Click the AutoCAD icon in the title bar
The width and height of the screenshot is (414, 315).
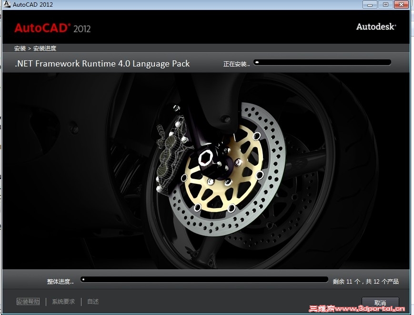click(7, 4)
